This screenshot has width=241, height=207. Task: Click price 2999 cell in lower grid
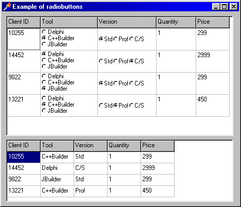click(x=158, y=168)
